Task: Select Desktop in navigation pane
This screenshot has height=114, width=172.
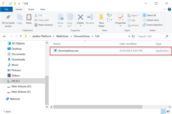Action: coord(15,49)
